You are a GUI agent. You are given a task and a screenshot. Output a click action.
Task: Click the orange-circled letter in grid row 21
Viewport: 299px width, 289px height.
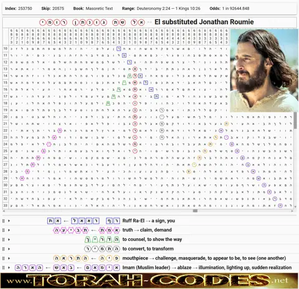click(x=226, y=124)
